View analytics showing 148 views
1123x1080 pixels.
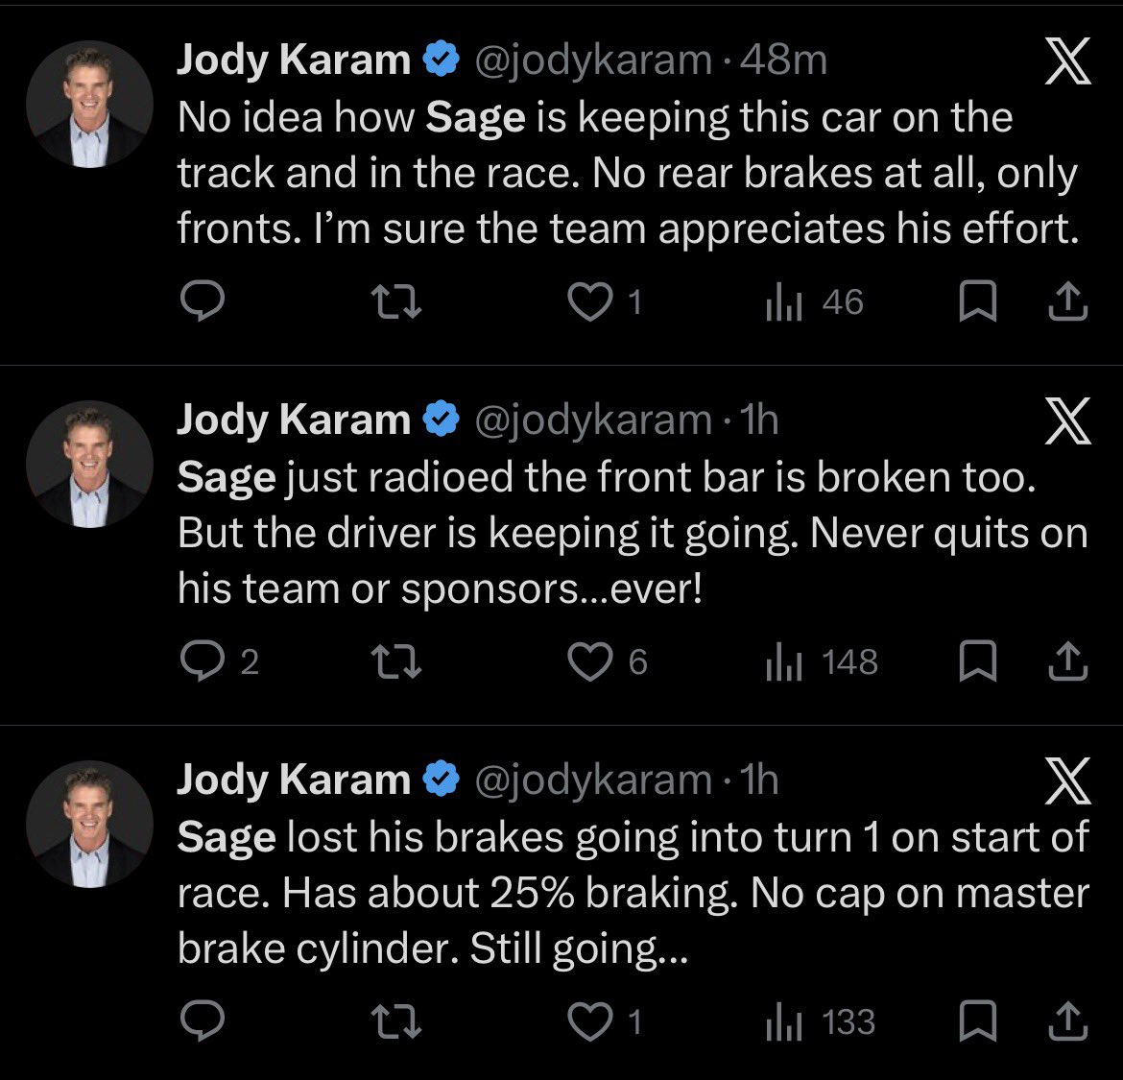pos(822,663)
